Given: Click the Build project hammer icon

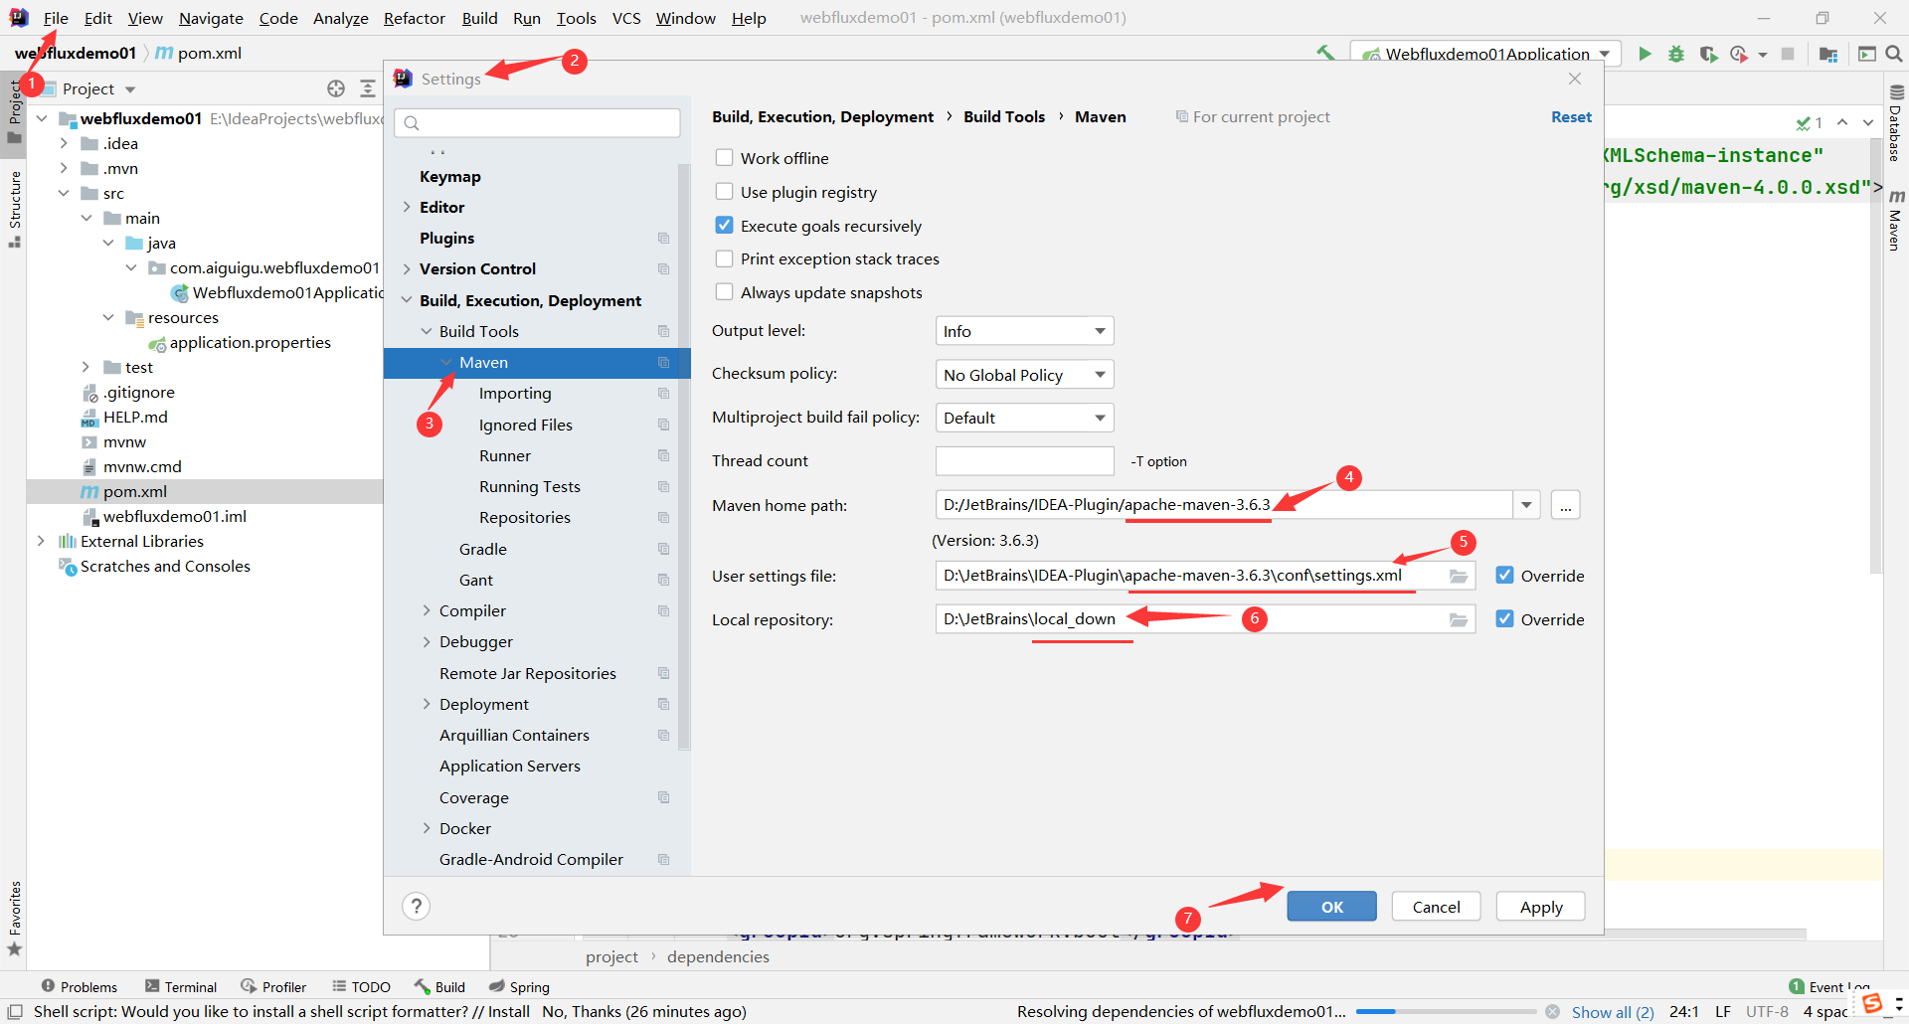Looking at the screenshot, I should pos(1325,54).
